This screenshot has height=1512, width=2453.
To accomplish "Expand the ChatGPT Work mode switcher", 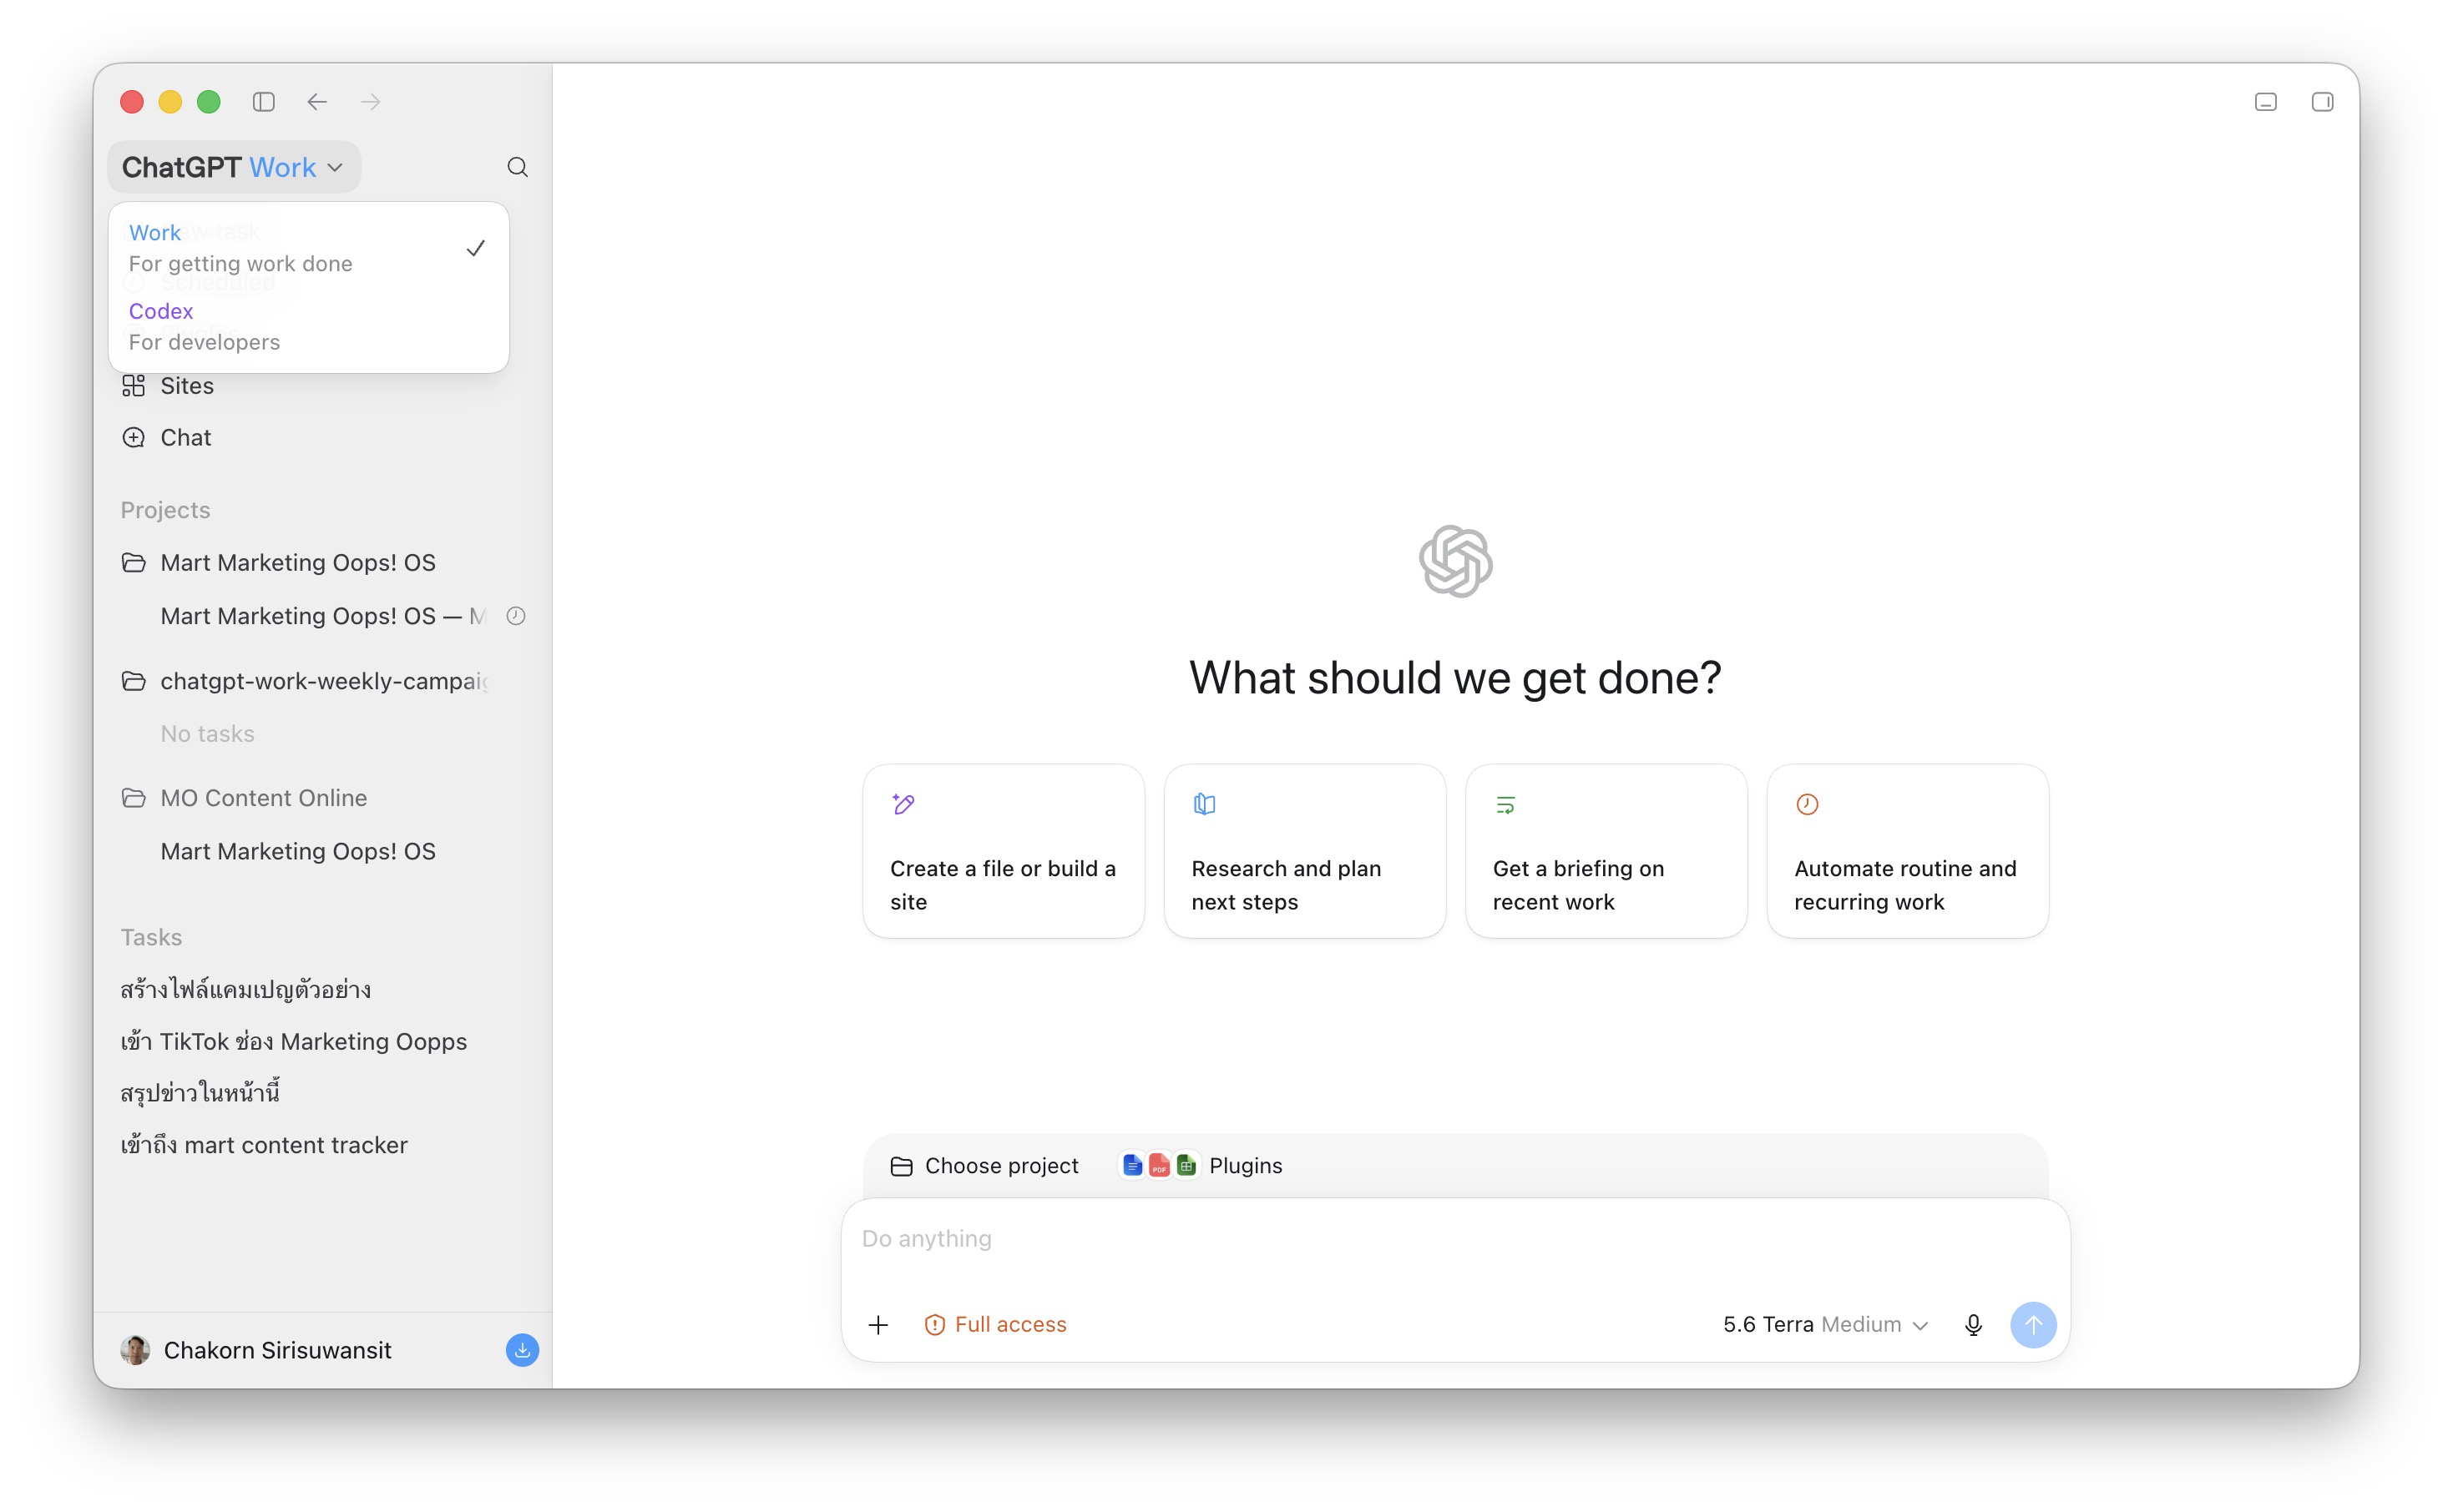I will pyautogui.click(x=233, y=167).
